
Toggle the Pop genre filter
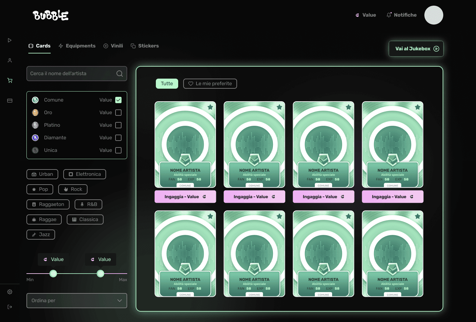40,189
